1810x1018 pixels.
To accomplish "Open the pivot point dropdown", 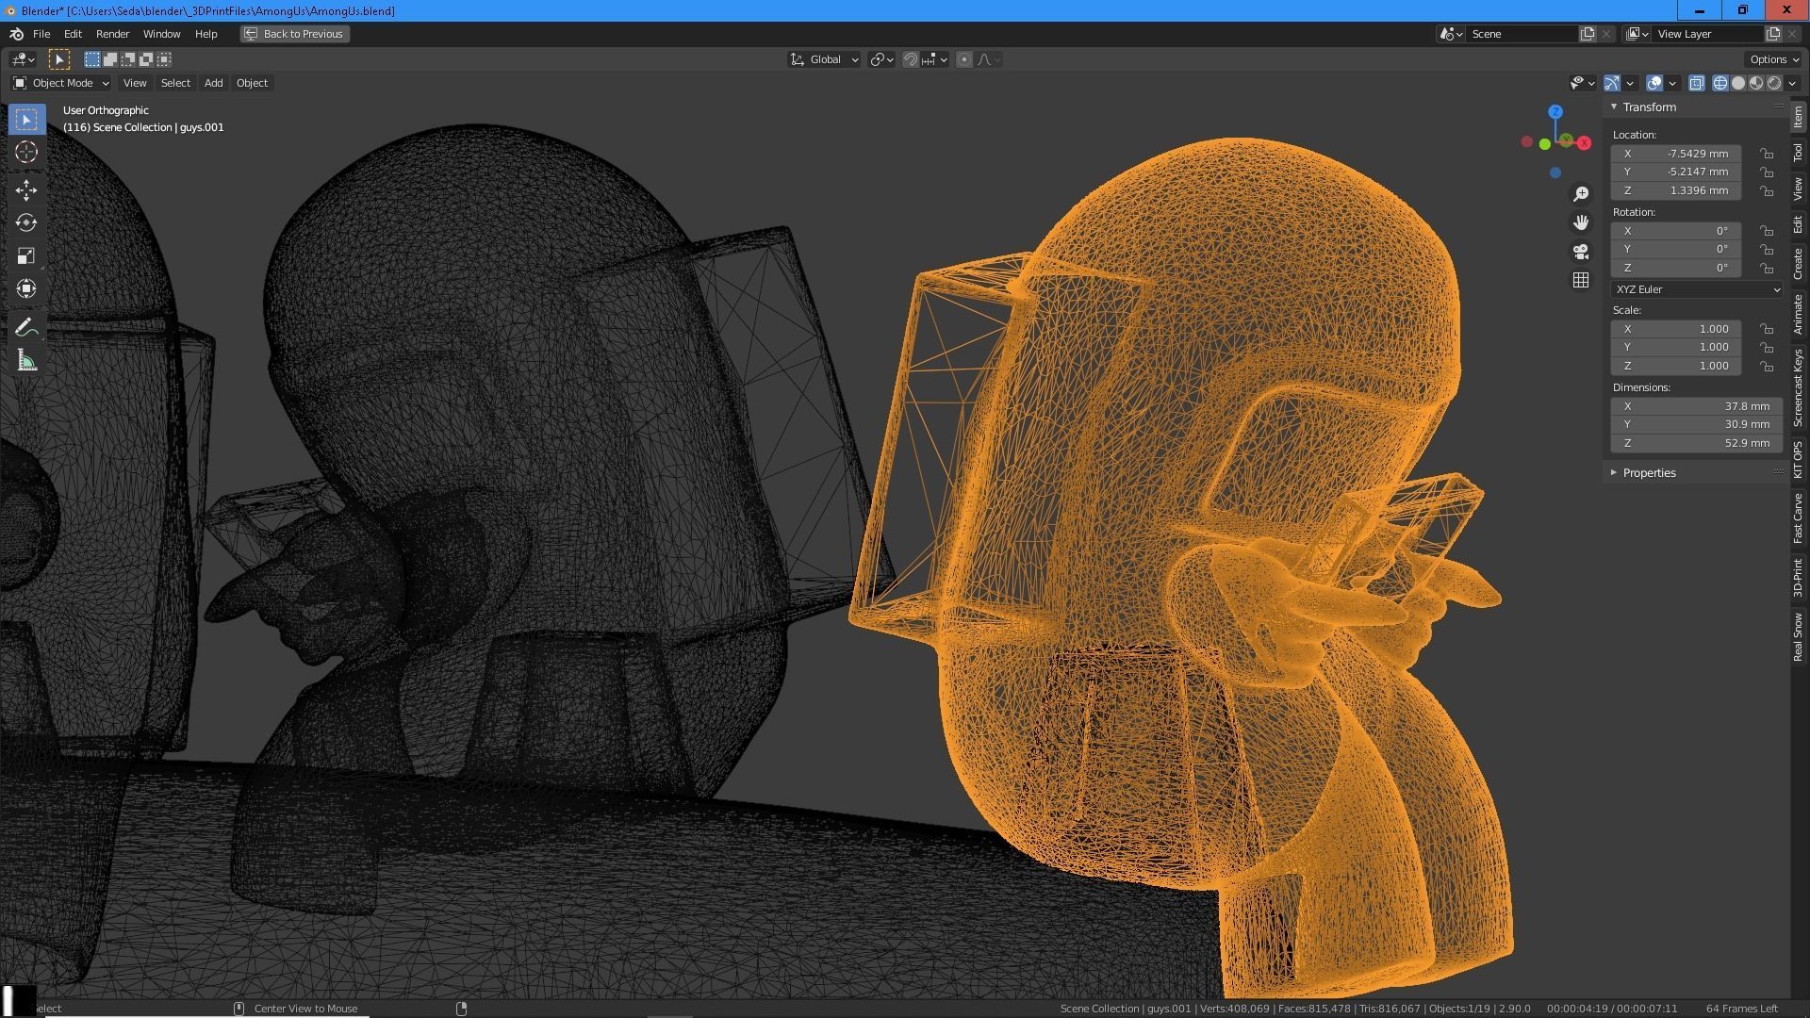I will click(x=882, y=59).
